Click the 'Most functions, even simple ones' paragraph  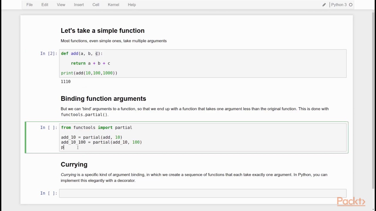[114, 41]
